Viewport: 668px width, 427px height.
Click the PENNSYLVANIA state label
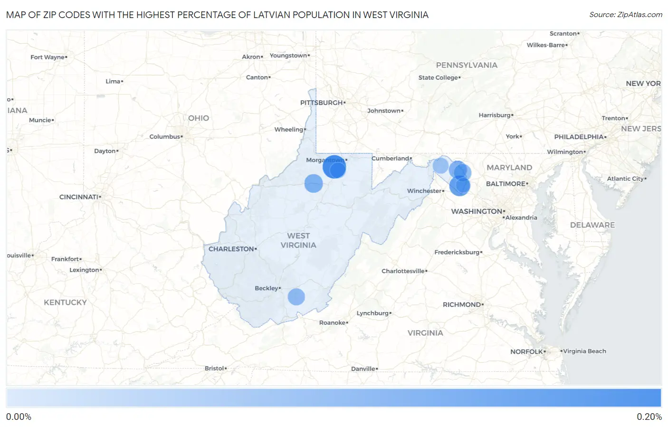[x=467, y=65]
